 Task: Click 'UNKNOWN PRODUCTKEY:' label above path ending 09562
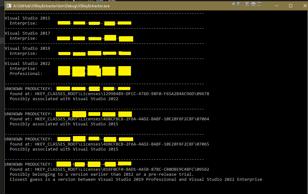[29, 164]
